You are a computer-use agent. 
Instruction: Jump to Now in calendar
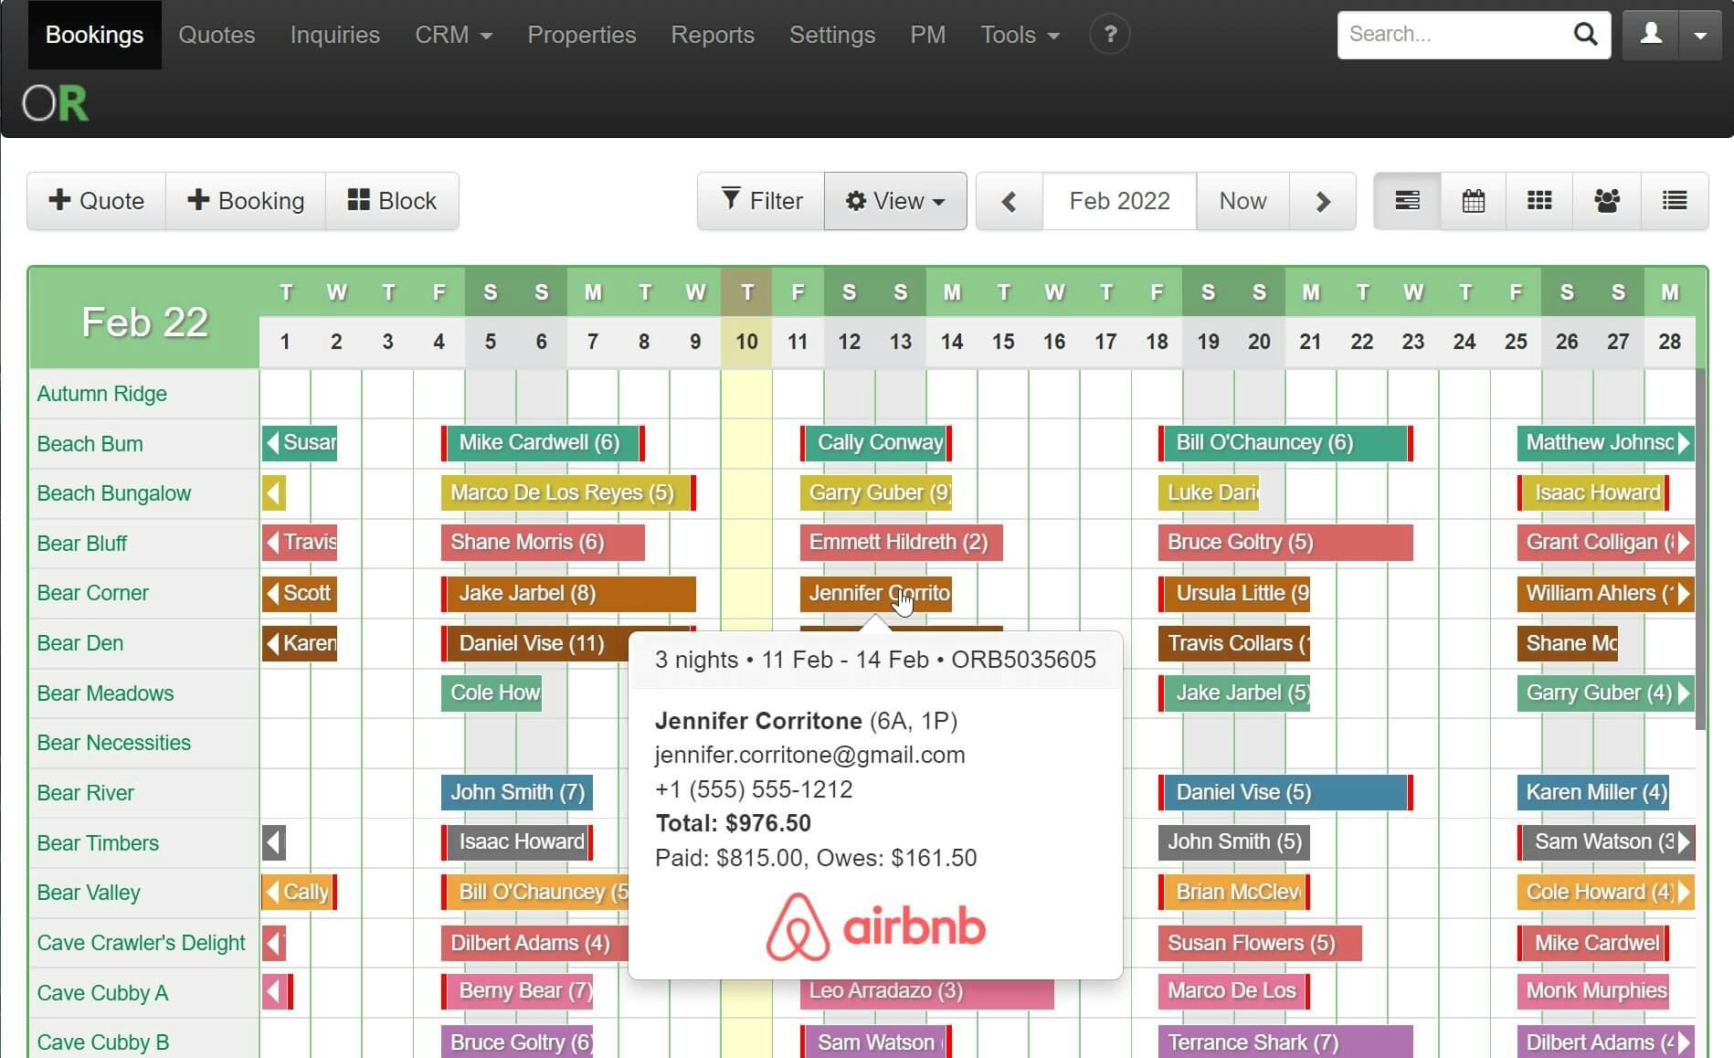[1242, 201]
